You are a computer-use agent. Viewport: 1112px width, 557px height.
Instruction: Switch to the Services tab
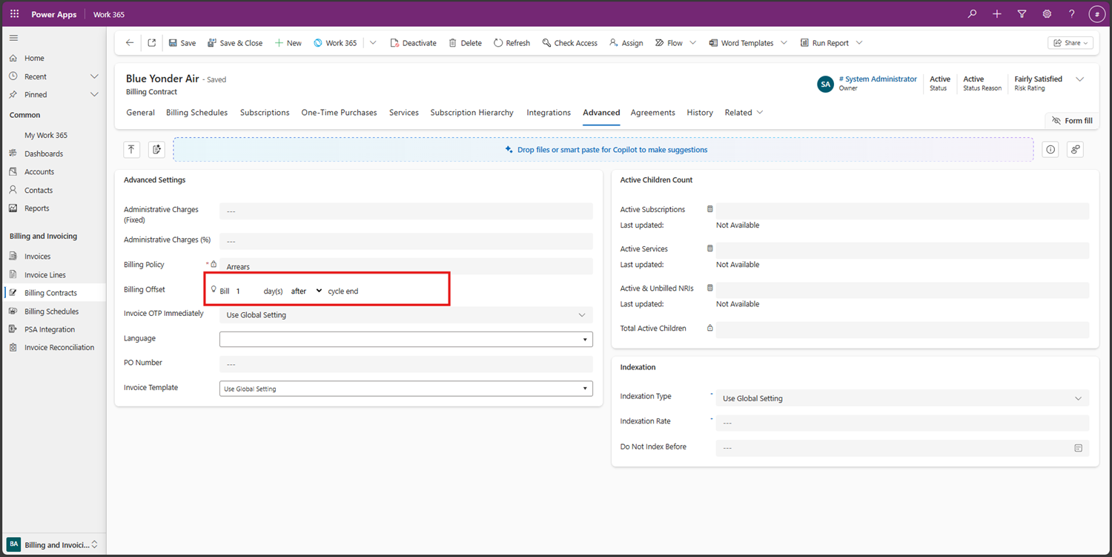click(x=404, y=113)
